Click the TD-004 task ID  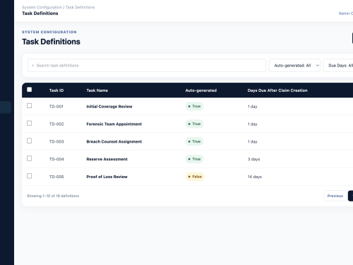coord(56,159)
